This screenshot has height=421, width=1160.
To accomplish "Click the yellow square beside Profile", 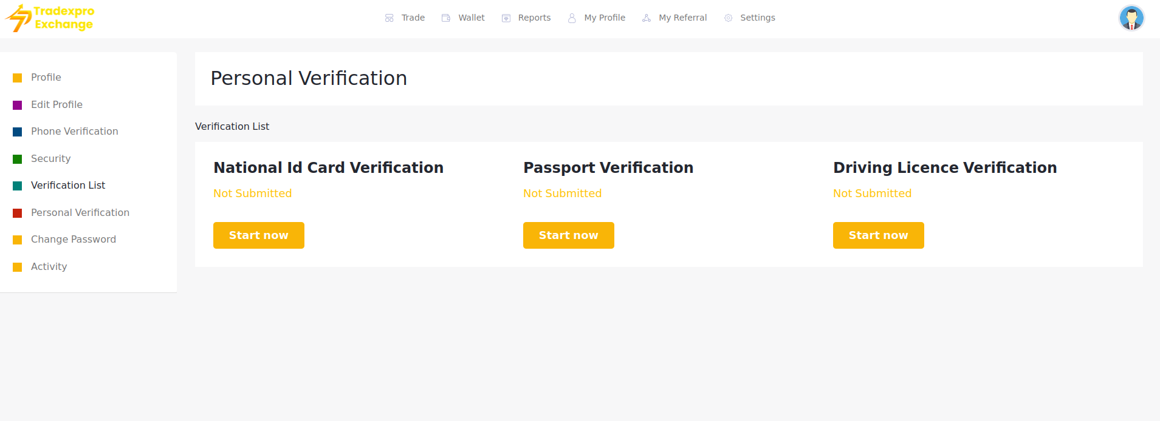I will point(18,78).
